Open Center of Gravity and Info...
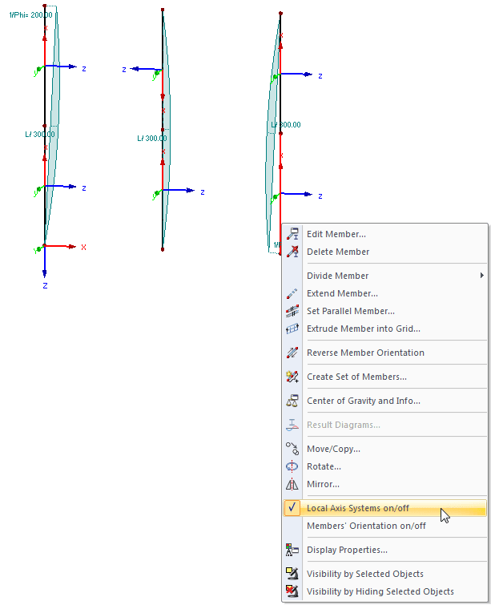 pos(364,401)
